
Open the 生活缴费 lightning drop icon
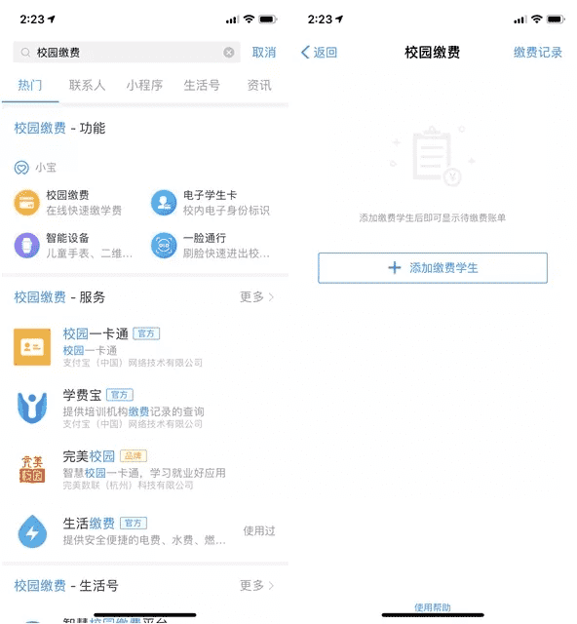pos(32,531)
